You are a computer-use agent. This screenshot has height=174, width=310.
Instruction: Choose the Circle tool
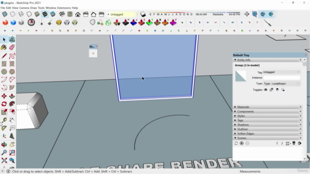click(4, 72)
